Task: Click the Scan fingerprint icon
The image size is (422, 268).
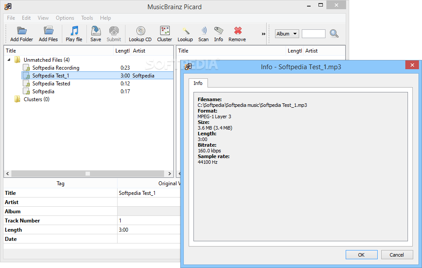Action: pos(204,31)
